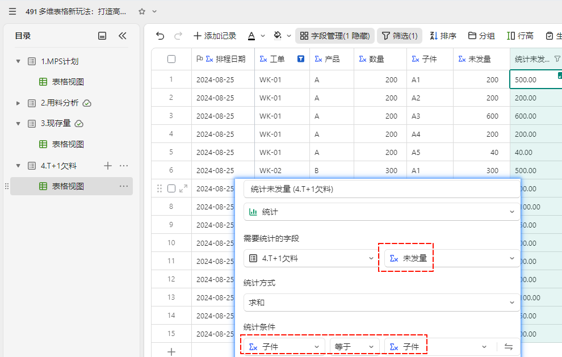Expand the 2.用料分析 tree node
The image size is (562, 357).
[18, 103]
